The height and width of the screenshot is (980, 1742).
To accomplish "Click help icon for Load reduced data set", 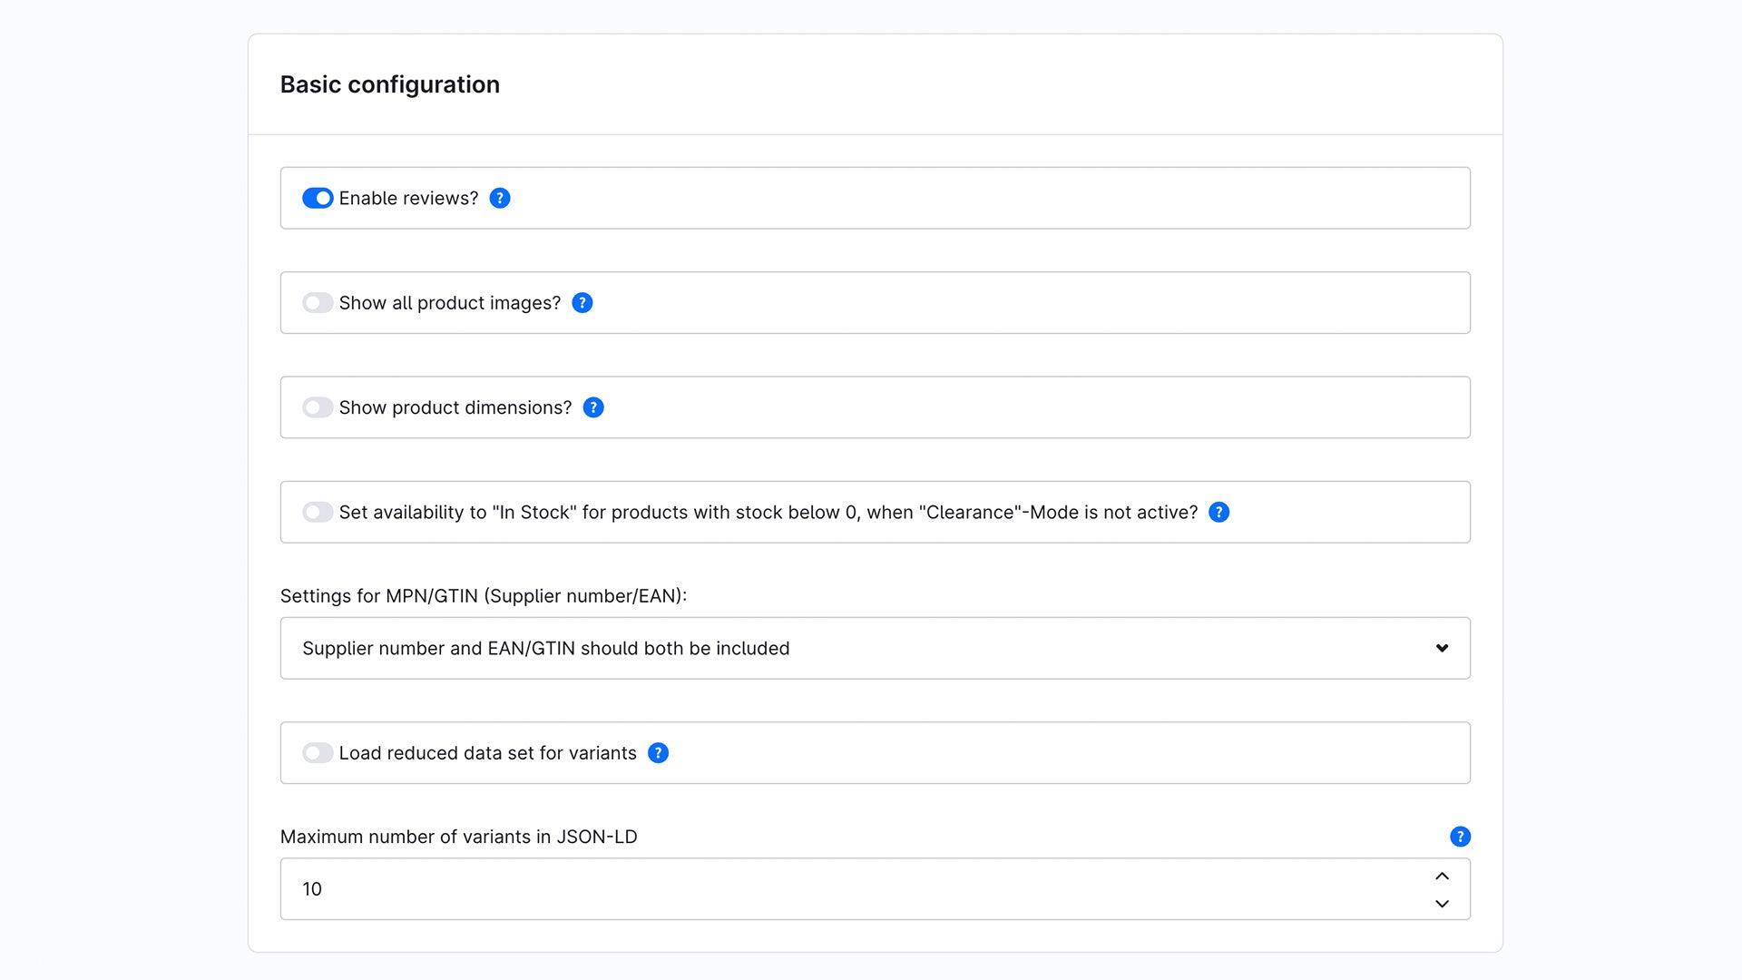I will (x=659, y=753).
